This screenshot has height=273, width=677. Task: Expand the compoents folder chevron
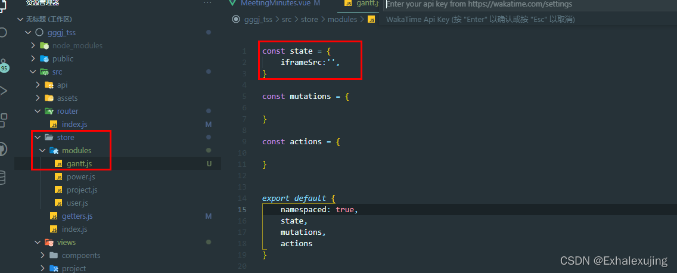[42, 255]
